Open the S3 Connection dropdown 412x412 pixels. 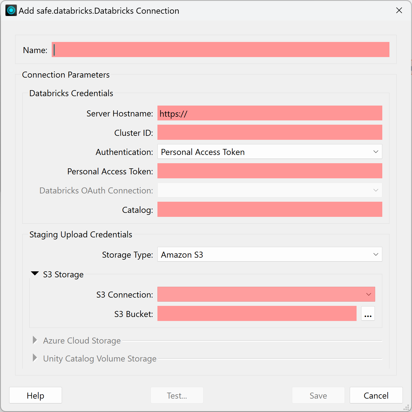coord(266,294)
